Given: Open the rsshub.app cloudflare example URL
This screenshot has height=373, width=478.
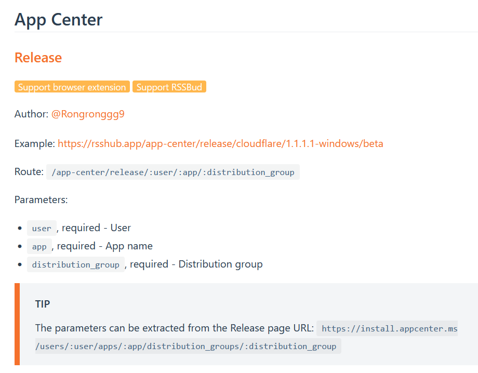Looking at the screenshot, I should click(x=220, y=143).
